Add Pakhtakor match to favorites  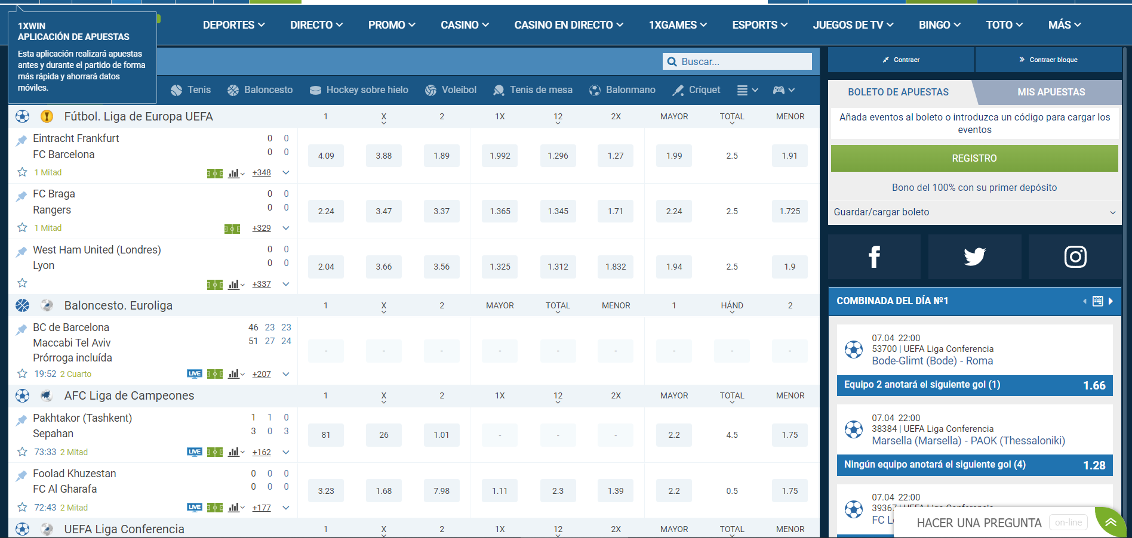22,452
